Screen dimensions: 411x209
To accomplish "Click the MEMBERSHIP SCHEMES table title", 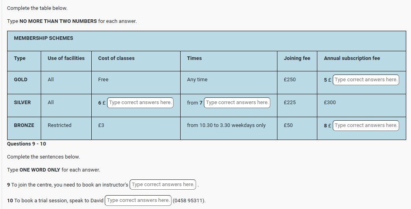I will 43,38.
